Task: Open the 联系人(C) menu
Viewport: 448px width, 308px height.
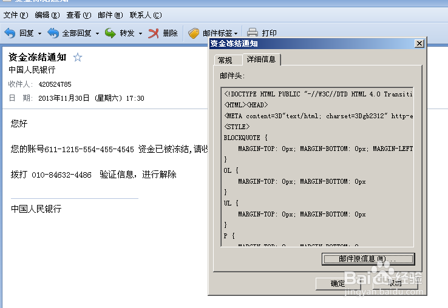Action: pyautogui.click(x=146, y=15)
